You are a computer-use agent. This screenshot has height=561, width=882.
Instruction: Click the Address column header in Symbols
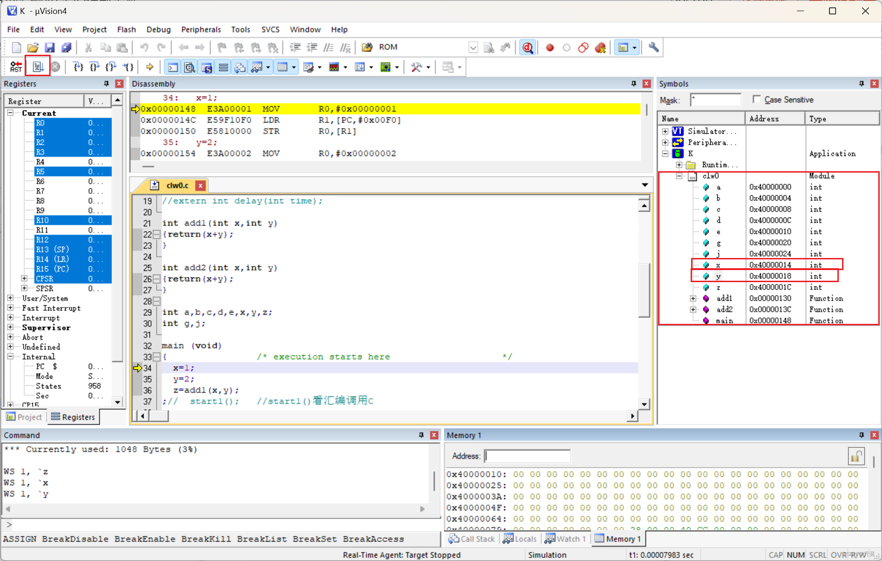[775, 119]
